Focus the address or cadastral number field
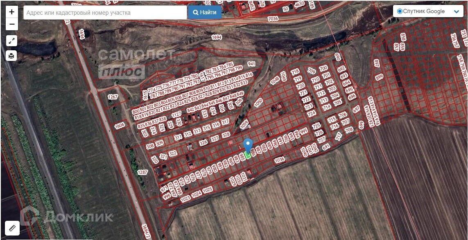468x240 pixels. (x=105, y=13)
